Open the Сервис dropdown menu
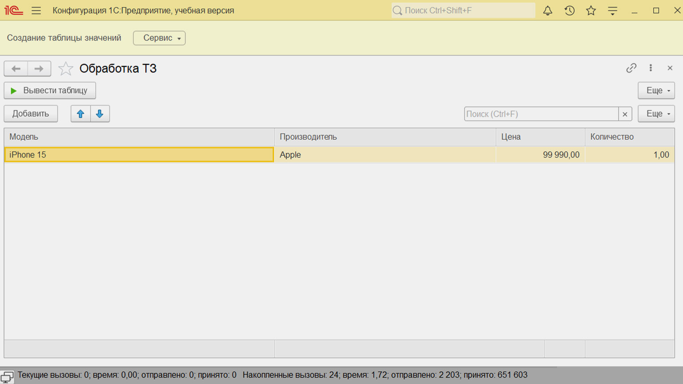Screen dimensions: 683x384 coord(159,38)
